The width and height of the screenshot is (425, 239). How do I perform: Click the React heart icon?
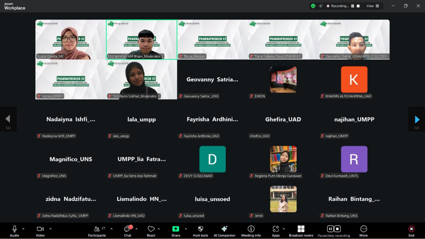(x=151, y=229)
